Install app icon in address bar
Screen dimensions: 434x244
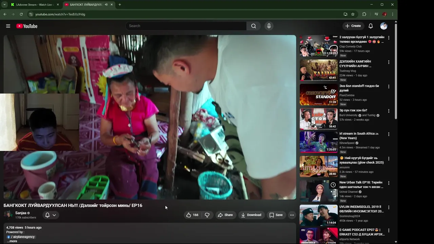[345, 14]
